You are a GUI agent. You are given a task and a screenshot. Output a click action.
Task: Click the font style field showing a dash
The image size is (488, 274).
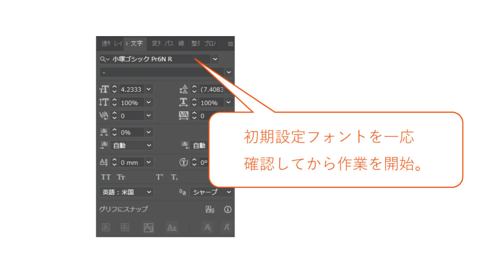pyautogui.click(x=162, y=72)
